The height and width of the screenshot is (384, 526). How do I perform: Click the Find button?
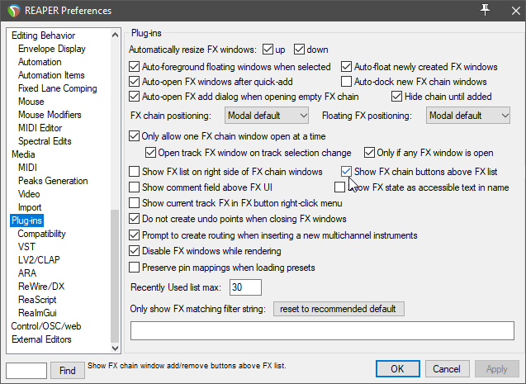[67, 370]
